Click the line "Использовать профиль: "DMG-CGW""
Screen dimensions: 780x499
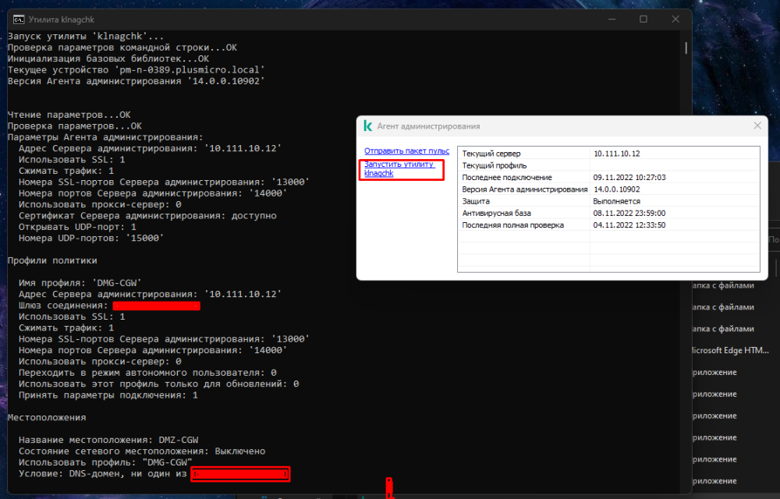(105, 462)
